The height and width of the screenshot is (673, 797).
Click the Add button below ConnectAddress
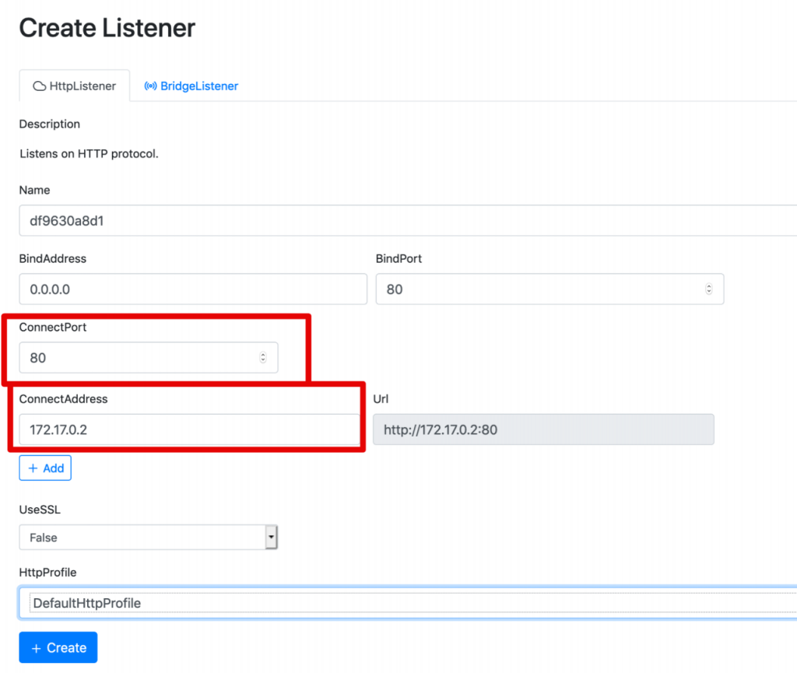[x=45, y=468]
